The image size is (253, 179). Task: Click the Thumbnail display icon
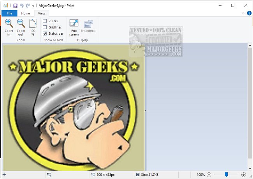(x=88, y=24)
